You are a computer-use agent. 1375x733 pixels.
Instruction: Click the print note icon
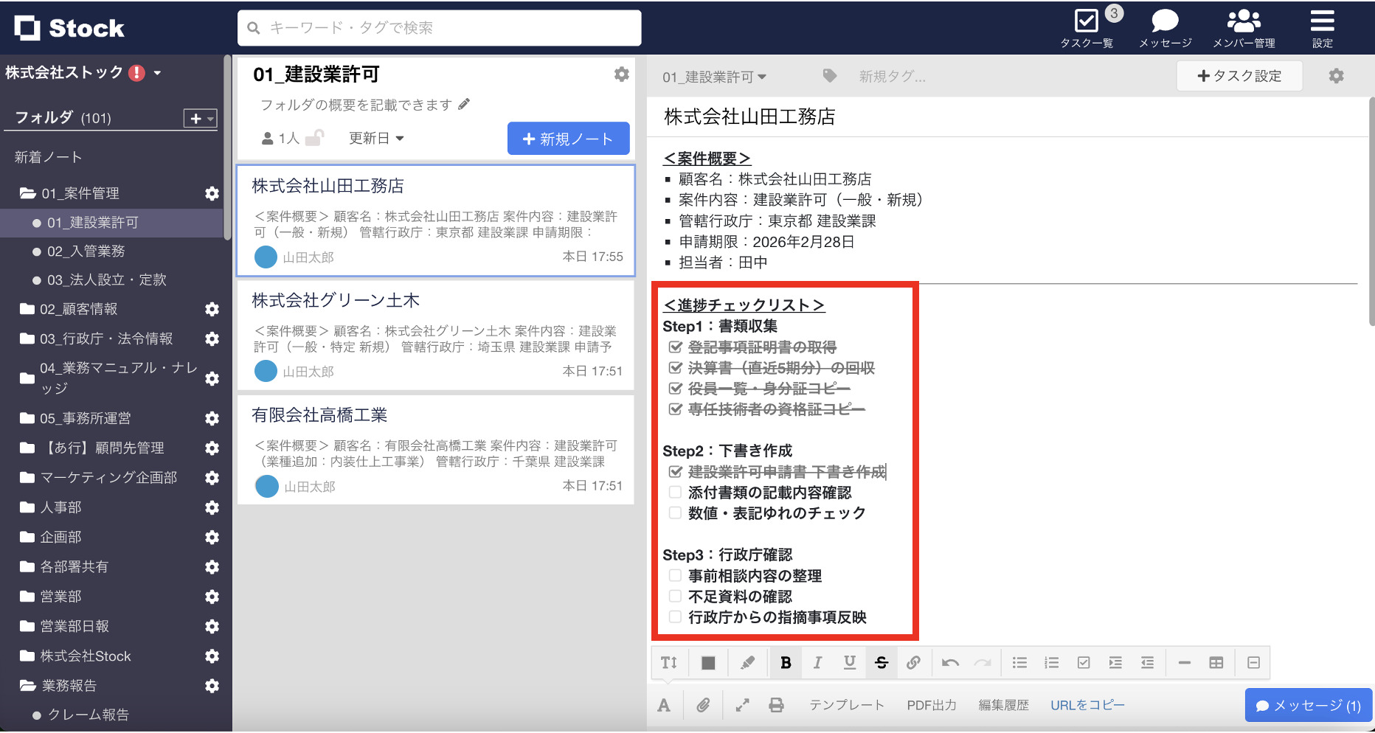pyautogui.click(x=776, y=706)
